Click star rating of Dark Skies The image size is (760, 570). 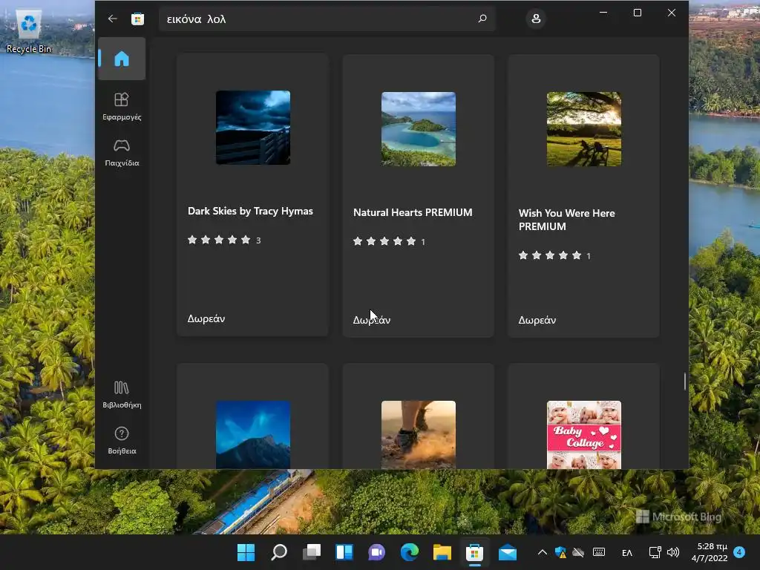219,240
